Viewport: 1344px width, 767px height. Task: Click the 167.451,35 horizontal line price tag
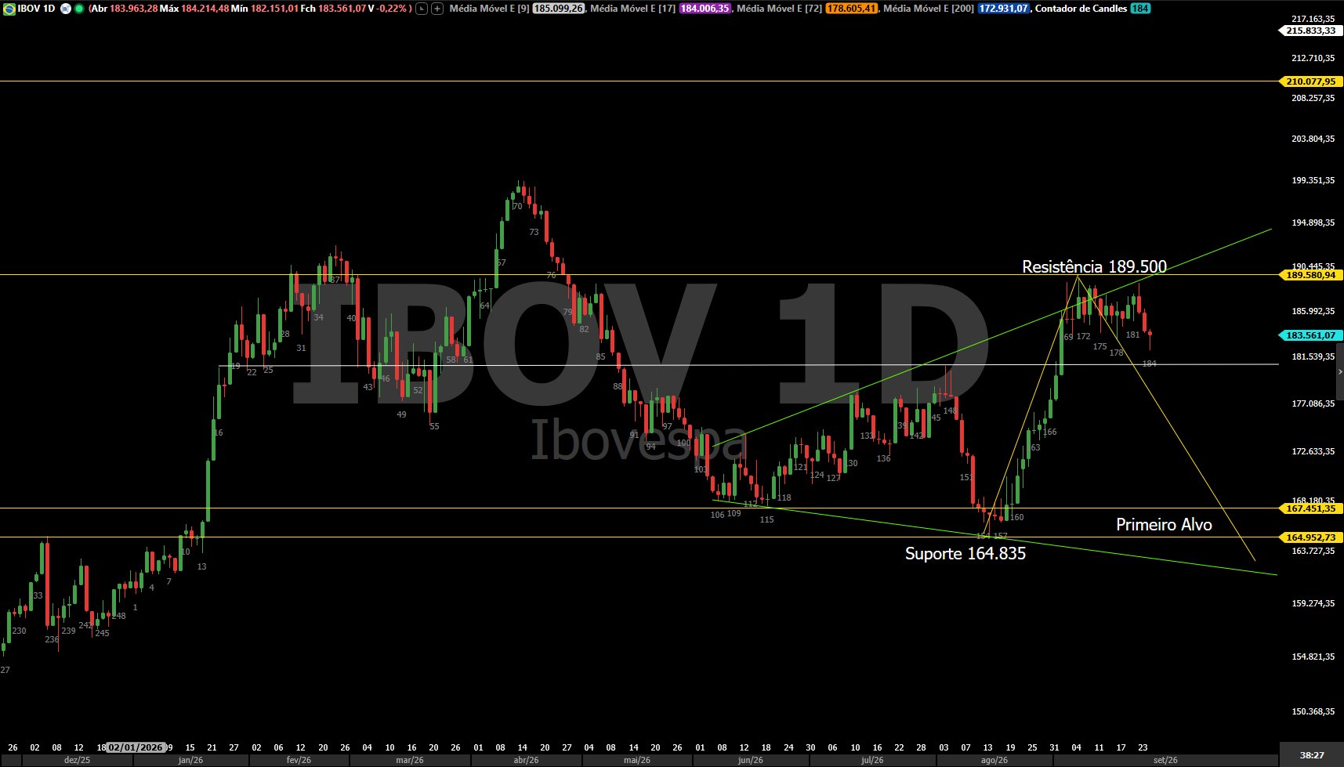[x=1310, y=508]
